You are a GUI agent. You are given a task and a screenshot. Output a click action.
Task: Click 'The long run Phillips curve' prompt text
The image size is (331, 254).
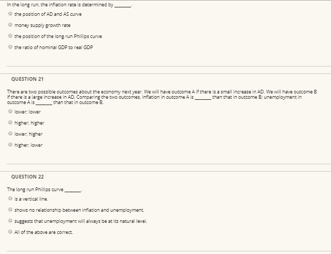coord(44,190)
